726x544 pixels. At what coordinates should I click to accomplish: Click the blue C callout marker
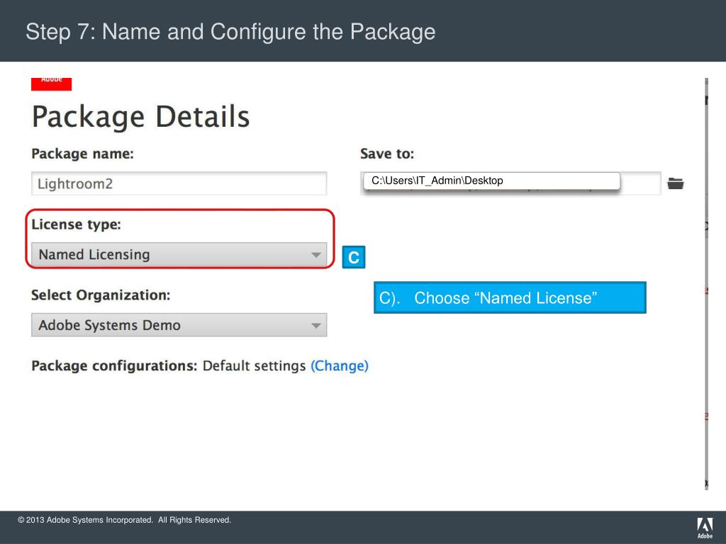(354, 259)
